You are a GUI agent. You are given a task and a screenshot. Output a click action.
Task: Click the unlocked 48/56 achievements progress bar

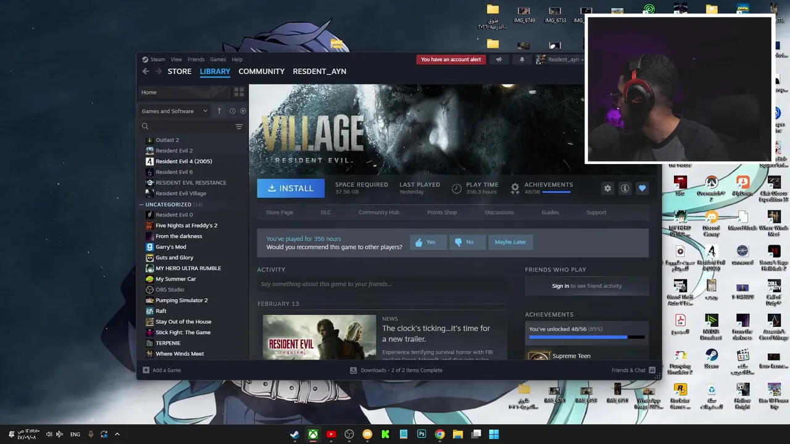(x=587, y=337)
